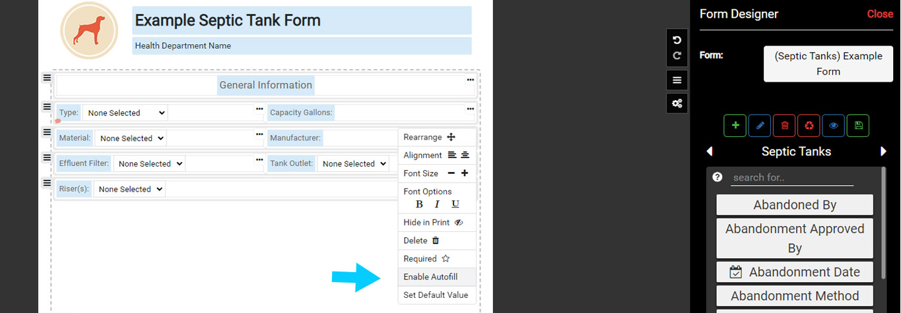Click the undo arrow icon
Viewport: 901px width, 313px height.
click(x=677, y=41)
